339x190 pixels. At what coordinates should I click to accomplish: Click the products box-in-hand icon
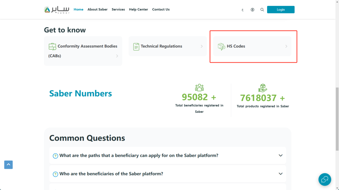pyautogui.click(x=263, y=88)
